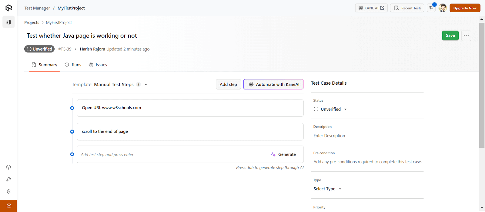Click the step count badge 2
The height and width of the screenshot is (212, 485).
tap(139, 84)
